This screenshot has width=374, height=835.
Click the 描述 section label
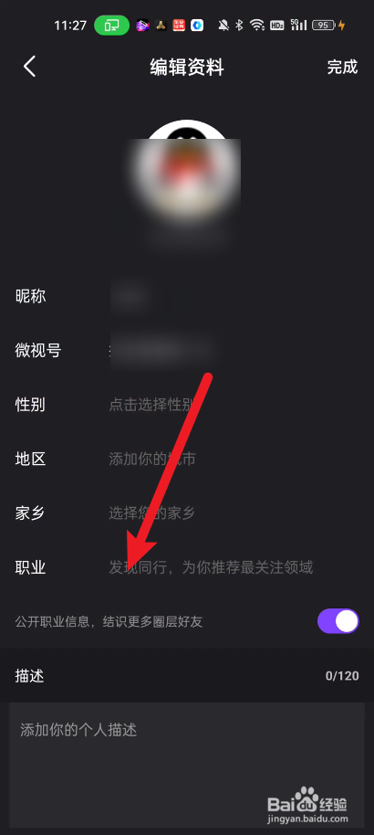pos(29,676)
